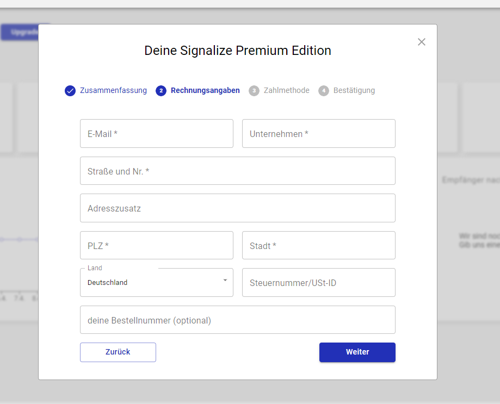Click into the Adresszusatz field
Screen dimensions: 500x404
click(238, 208)
